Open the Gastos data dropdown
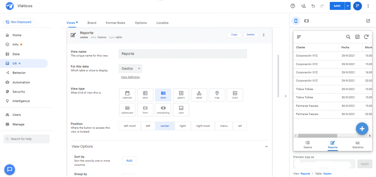376x177 pixels. click(x=130, y=68)
